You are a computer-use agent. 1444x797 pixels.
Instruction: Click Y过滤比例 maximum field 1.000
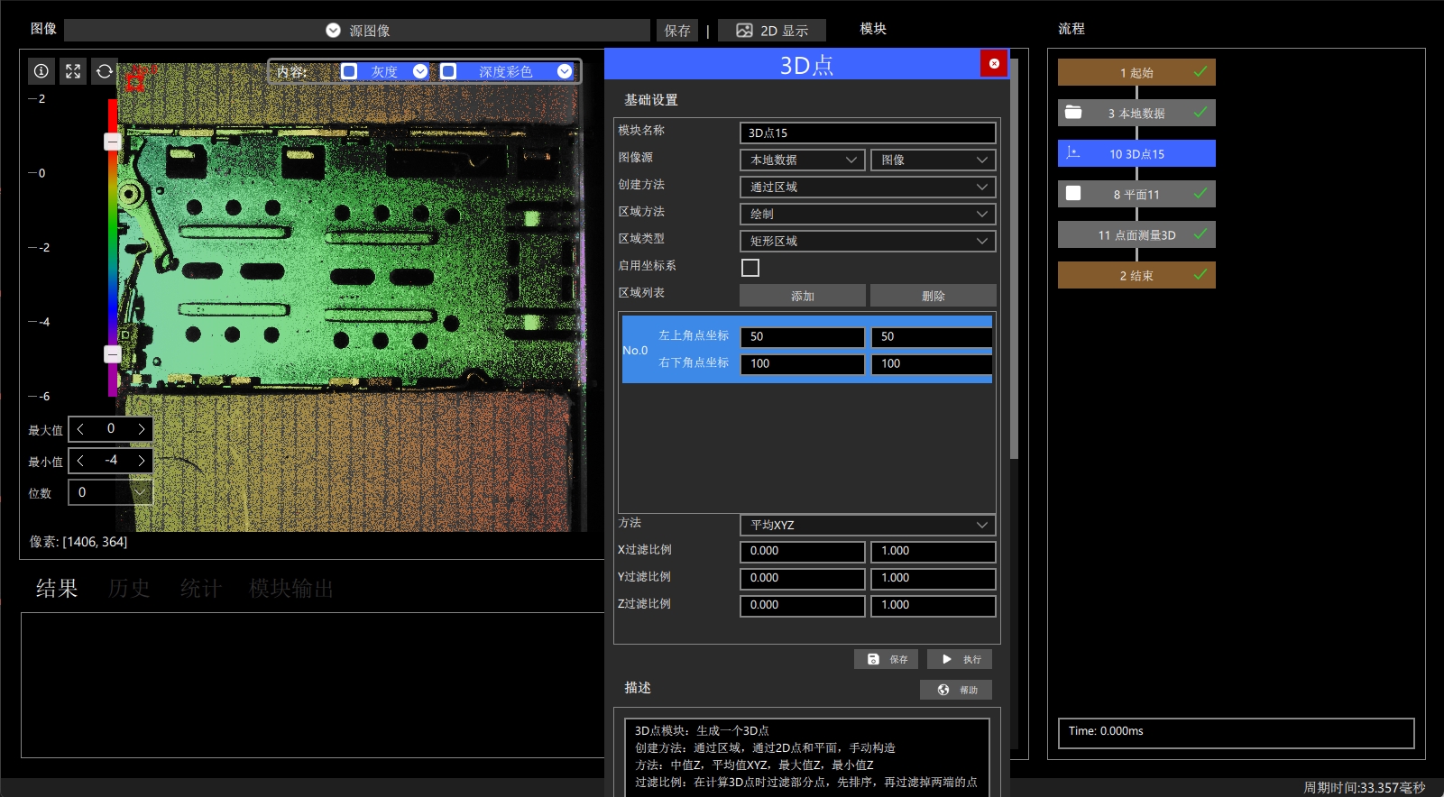934,578
